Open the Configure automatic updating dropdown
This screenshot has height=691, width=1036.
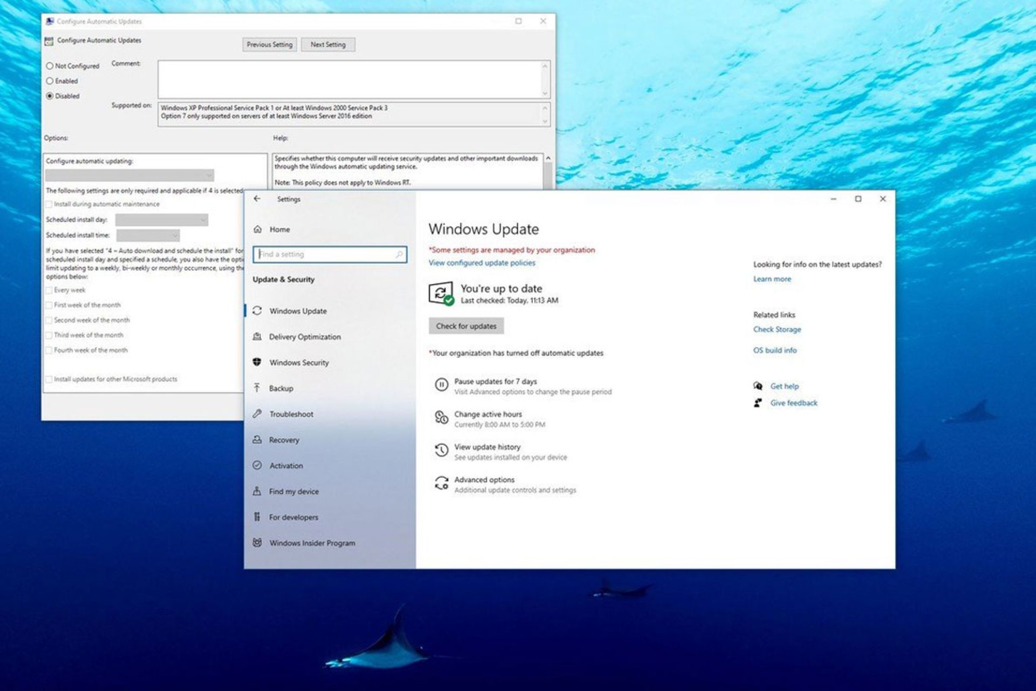coord(129,175)
